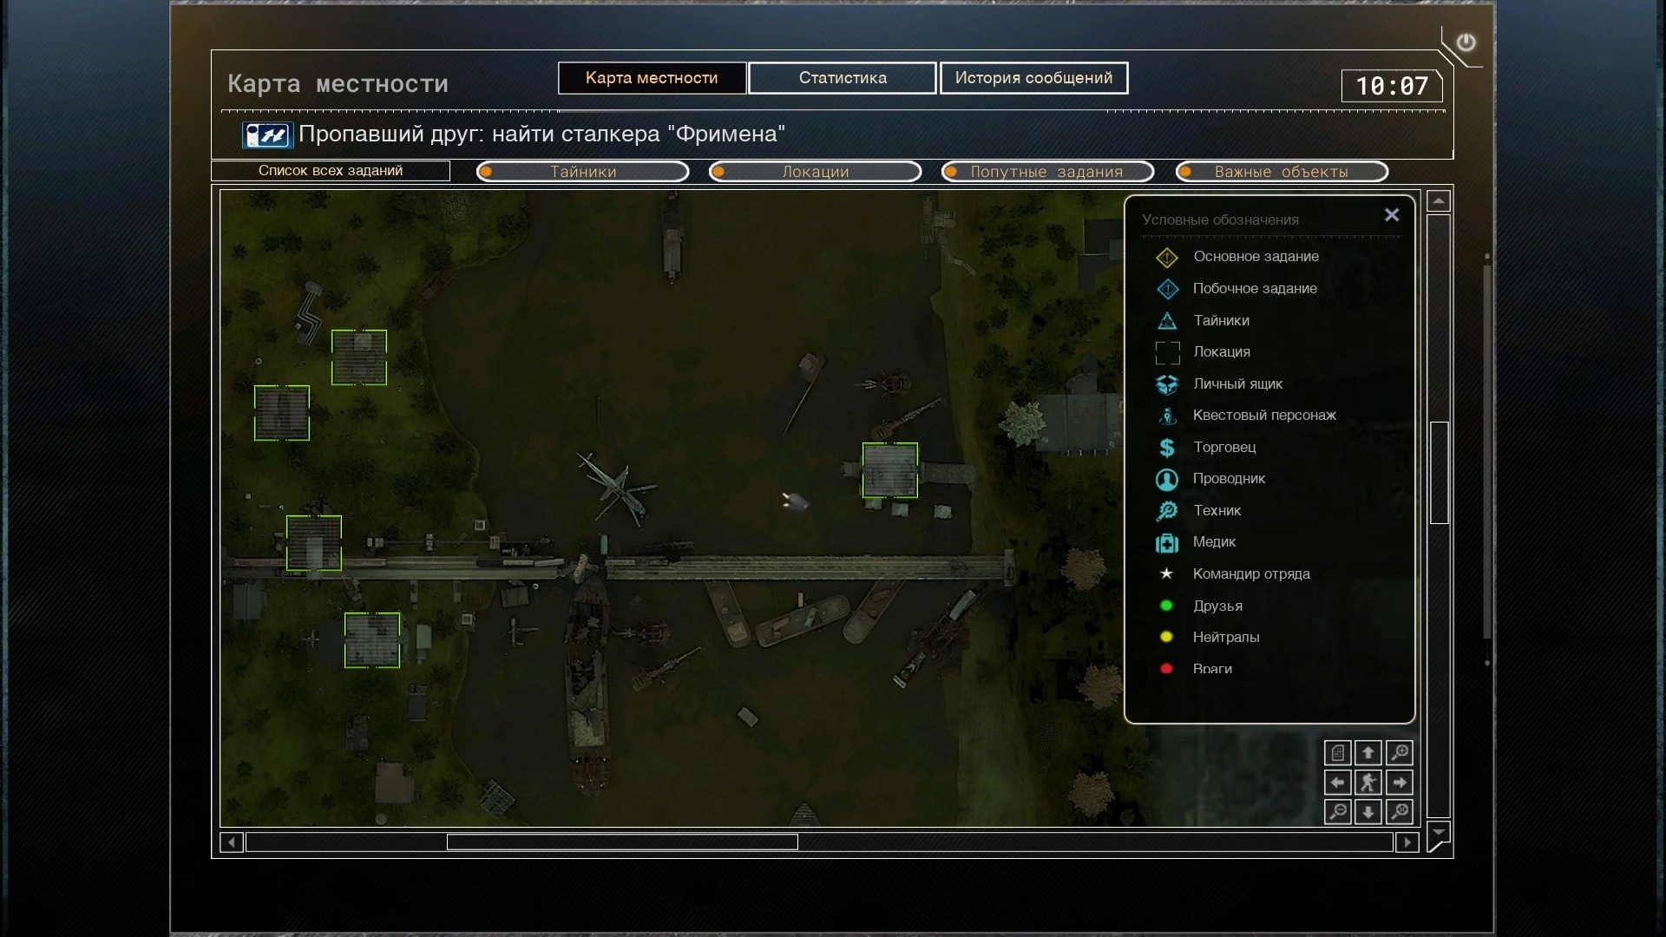This screenshot has height=937, width=1666.
Task: Click the Условные обозначения legend heading
Action: (1220, 220)
